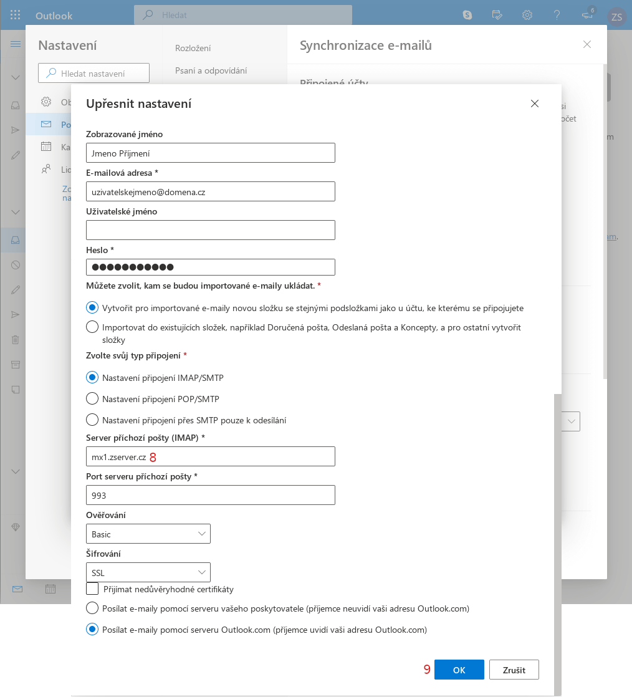This screenshot has height=697, width=632.
Task: Open the settings gear in header
Action: 527,15
